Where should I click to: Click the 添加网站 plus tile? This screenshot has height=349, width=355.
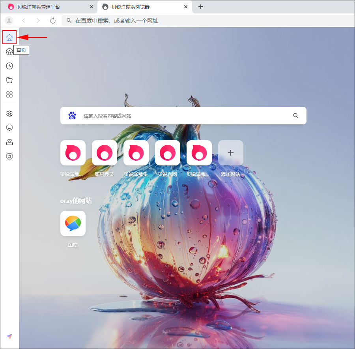click(231, 153)
